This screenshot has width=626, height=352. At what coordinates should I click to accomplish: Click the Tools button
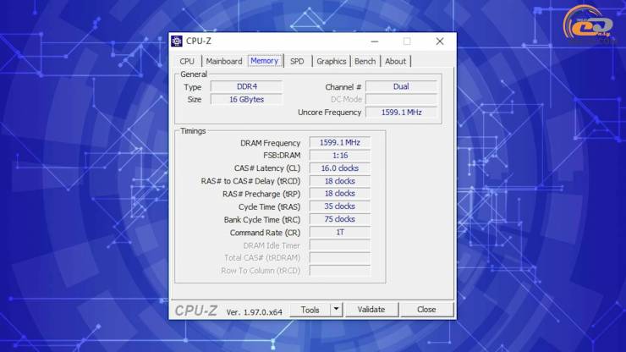tap(310, 310)
